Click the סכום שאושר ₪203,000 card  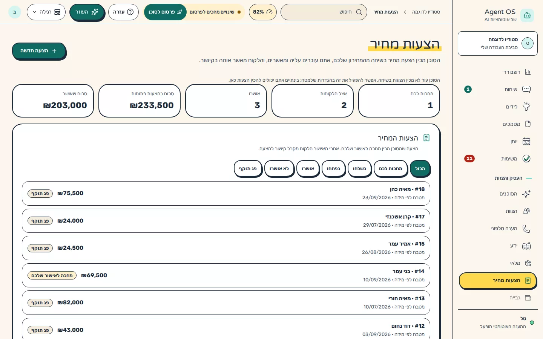pyautogui.click(x=53, y=101)
